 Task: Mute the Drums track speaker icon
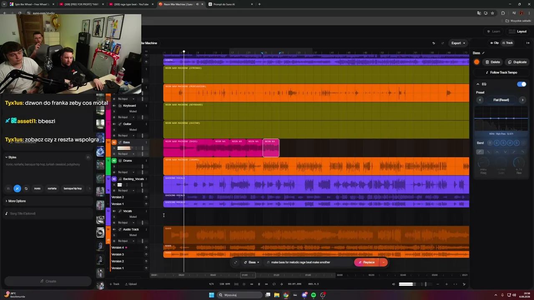coord(114,161)
